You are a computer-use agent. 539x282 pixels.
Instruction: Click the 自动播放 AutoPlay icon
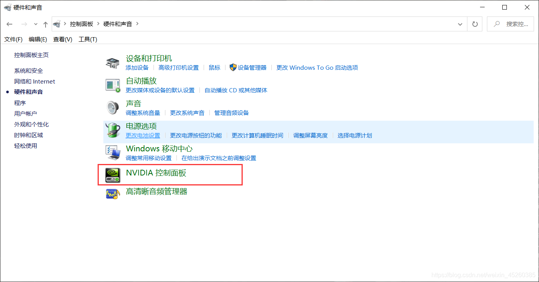(113, 85)
